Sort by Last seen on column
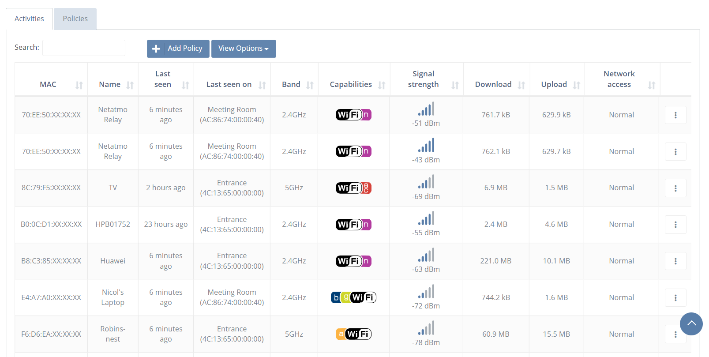709x357 pixels. pos(262,85)
